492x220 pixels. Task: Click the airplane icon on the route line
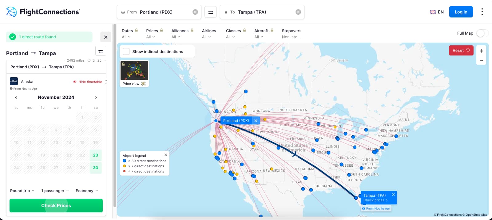(x=295, y=154)
